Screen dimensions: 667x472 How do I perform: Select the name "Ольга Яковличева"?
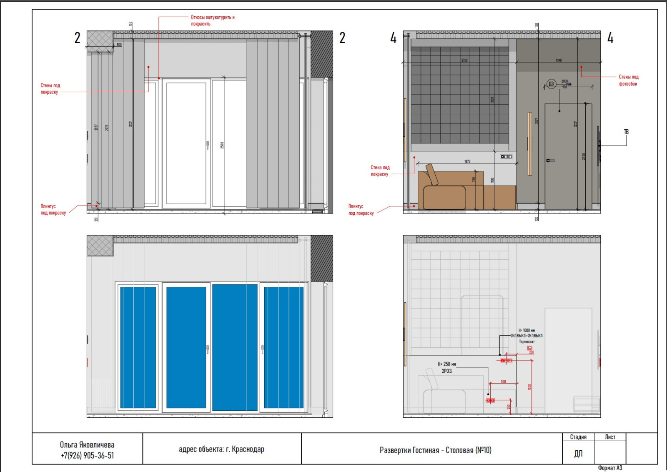[x=87, y=444]
